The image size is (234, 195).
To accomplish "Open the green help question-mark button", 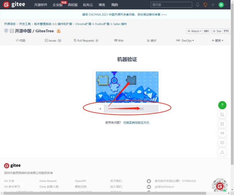I will (x=222, y=105).
